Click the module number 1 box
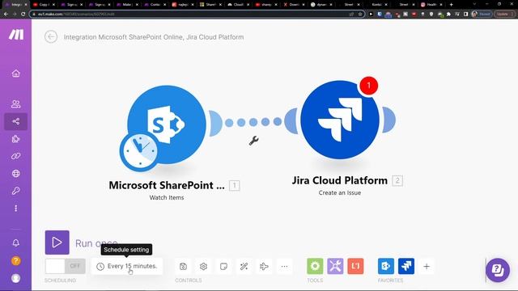 pyautogui.click(x=234, y=185)
